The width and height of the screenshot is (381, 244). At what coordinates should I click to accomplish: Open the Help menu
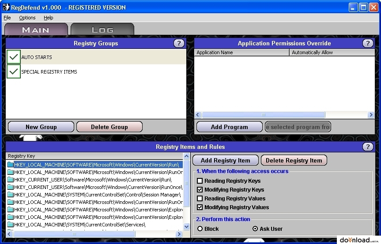49,18
